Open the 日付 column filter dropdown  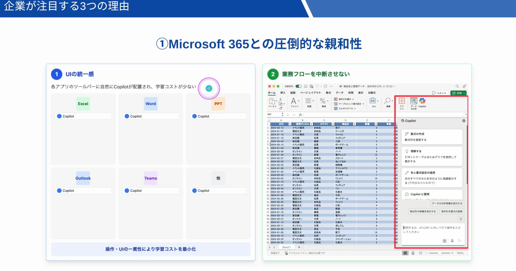(290, 124)
